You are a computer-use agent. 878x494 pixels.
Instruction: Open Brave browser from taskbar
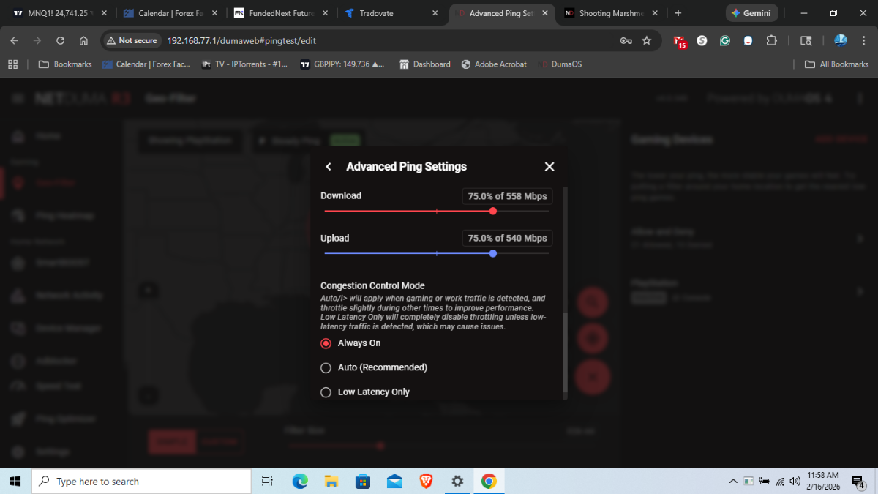coord(426,481)
